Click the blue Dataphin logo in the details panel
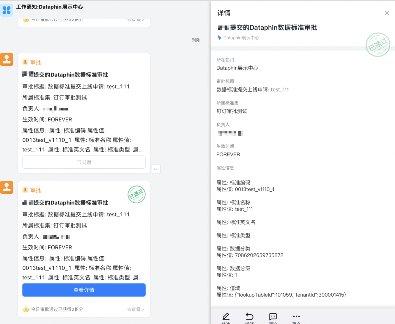Viewport: 395px width, 324px height. point(219,38)
